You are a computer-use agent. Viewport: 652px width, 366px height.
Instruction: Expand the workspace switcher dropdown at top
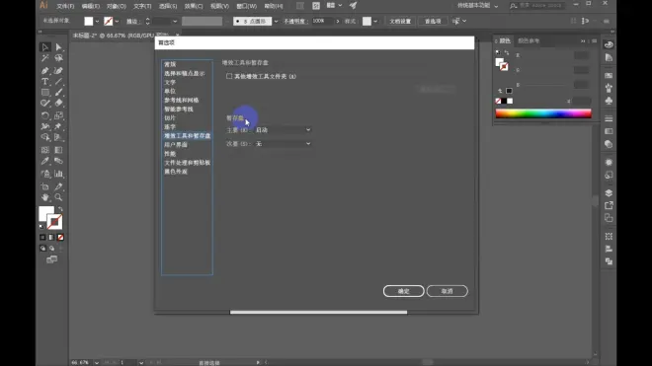[x=477, y=5]
